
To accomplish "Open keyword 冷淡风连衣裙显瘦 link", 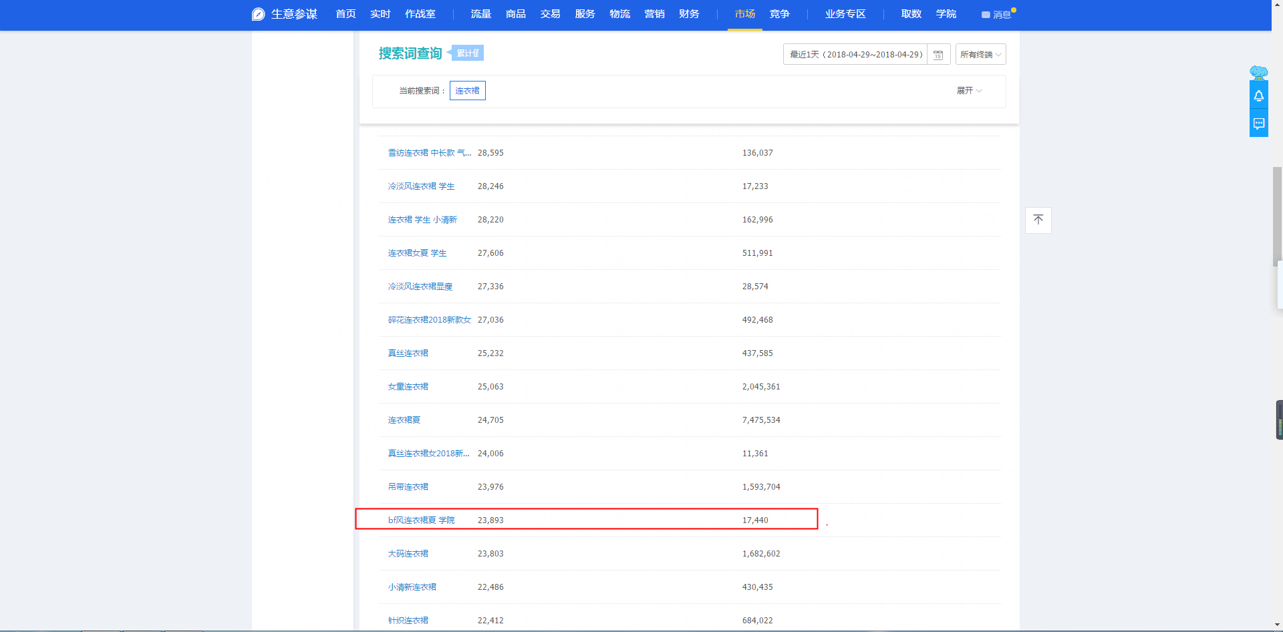I will [420, 287].
